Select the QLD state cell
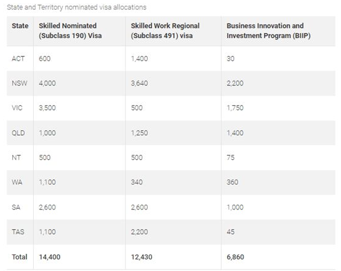The height and width of the screenshot is (271, 341). 18,133
